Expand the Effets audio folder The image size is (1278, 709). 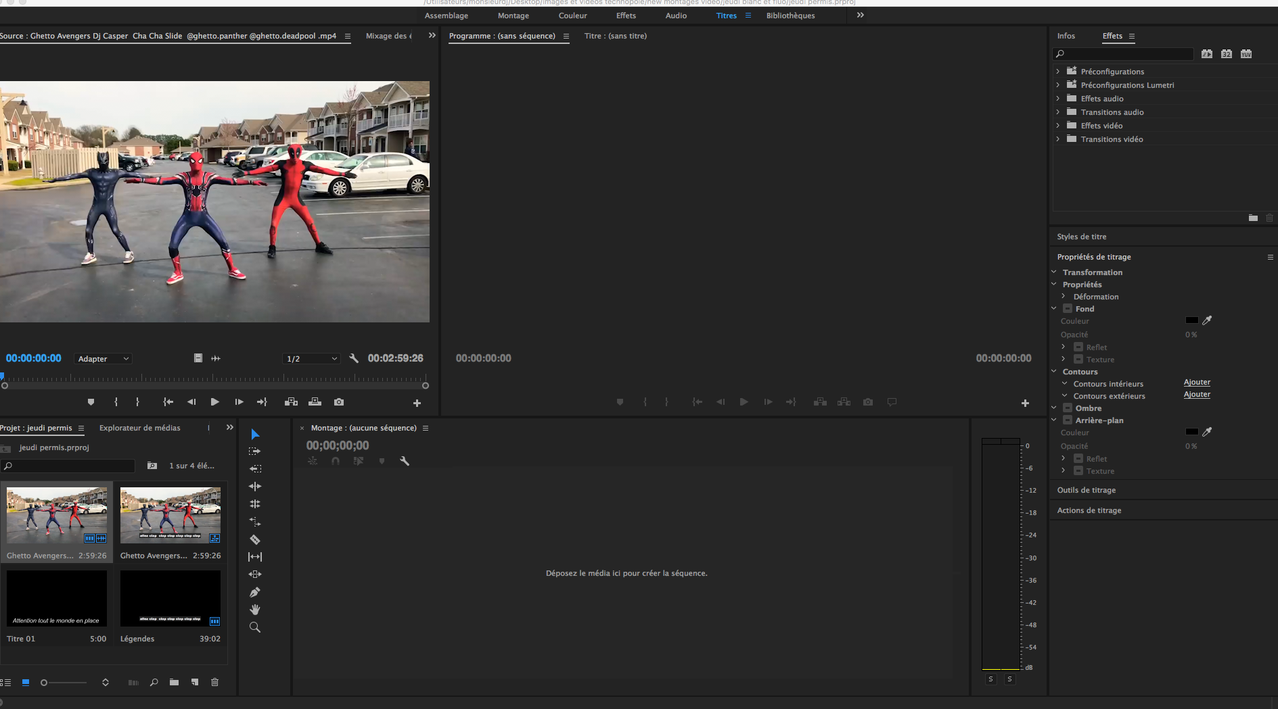pyautogui.click(x=1058, y=98)
